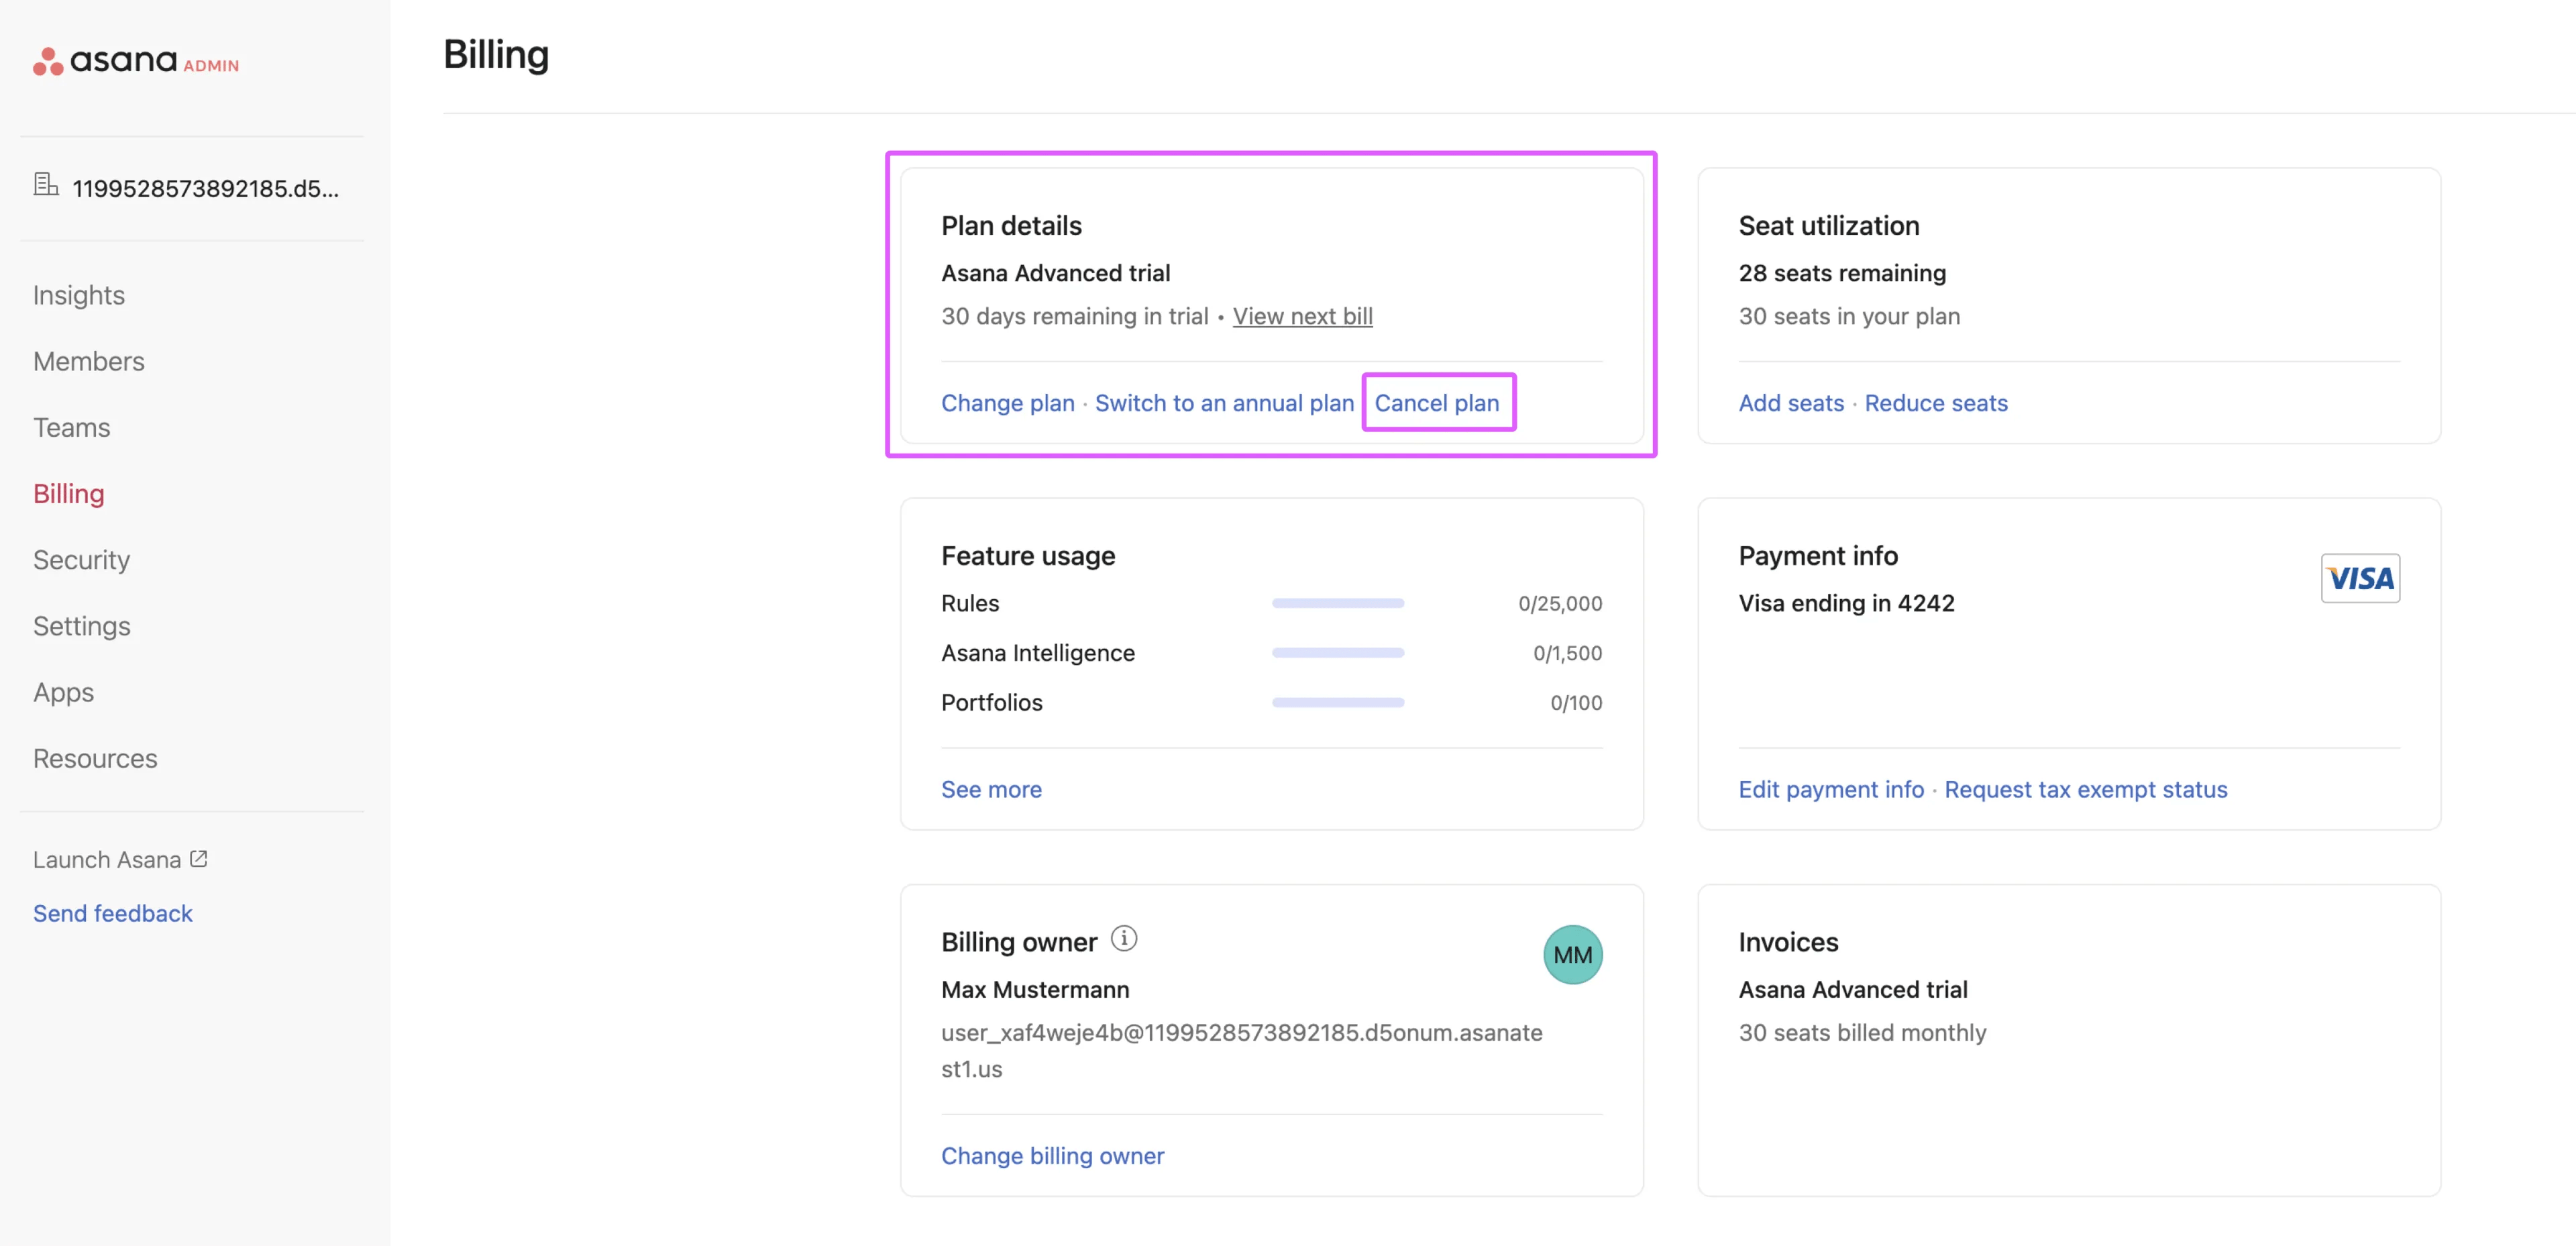Expand feature usage with See more
2576x1246 pixels.
pos(991,789)
